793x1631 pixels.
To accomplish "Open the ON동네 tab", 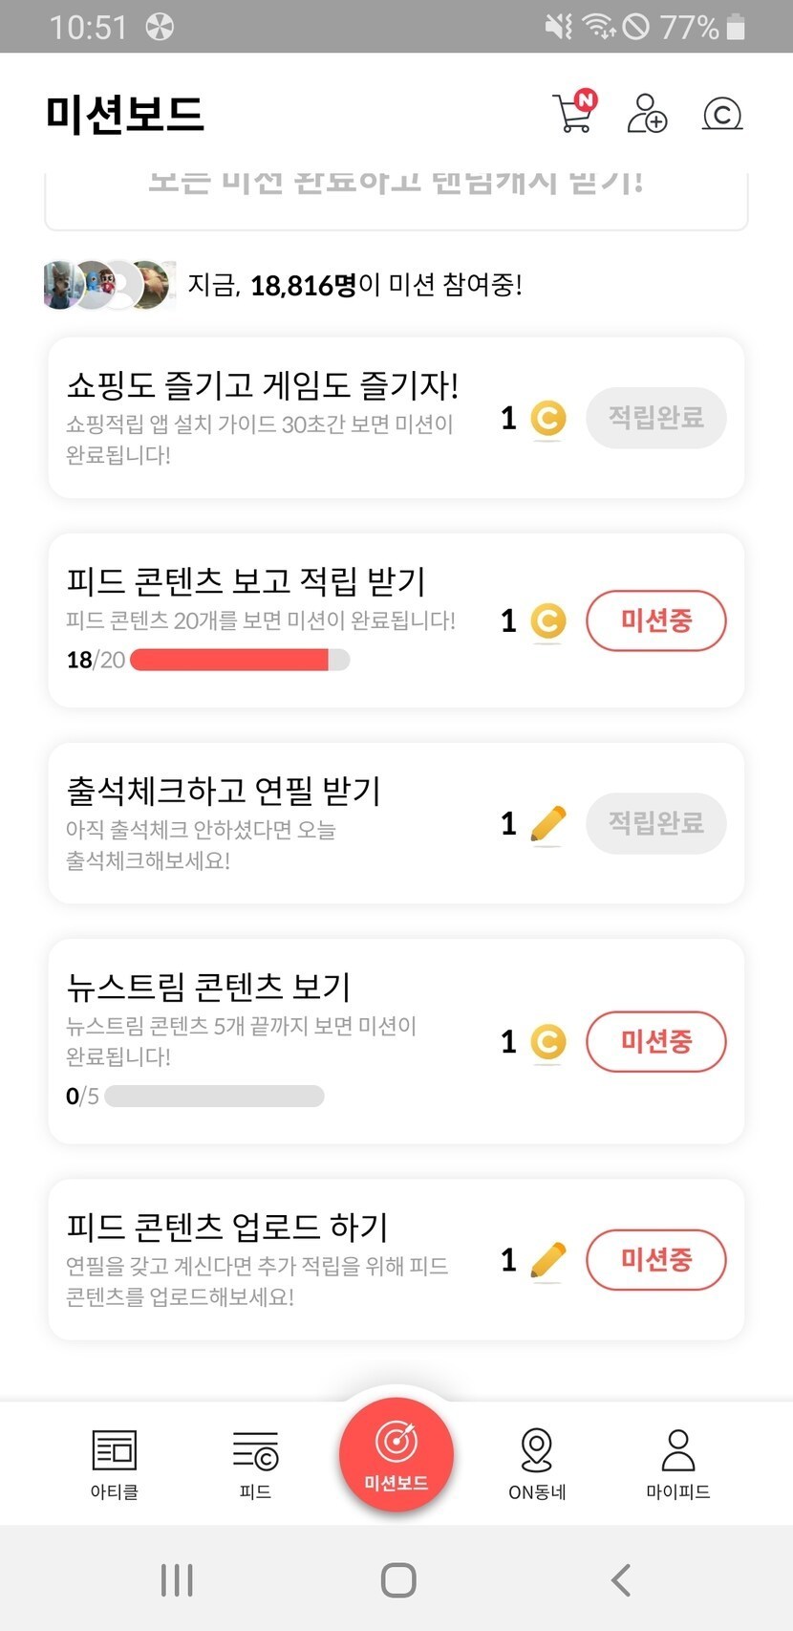I will pyautogui.click(x=537, y=1463).
